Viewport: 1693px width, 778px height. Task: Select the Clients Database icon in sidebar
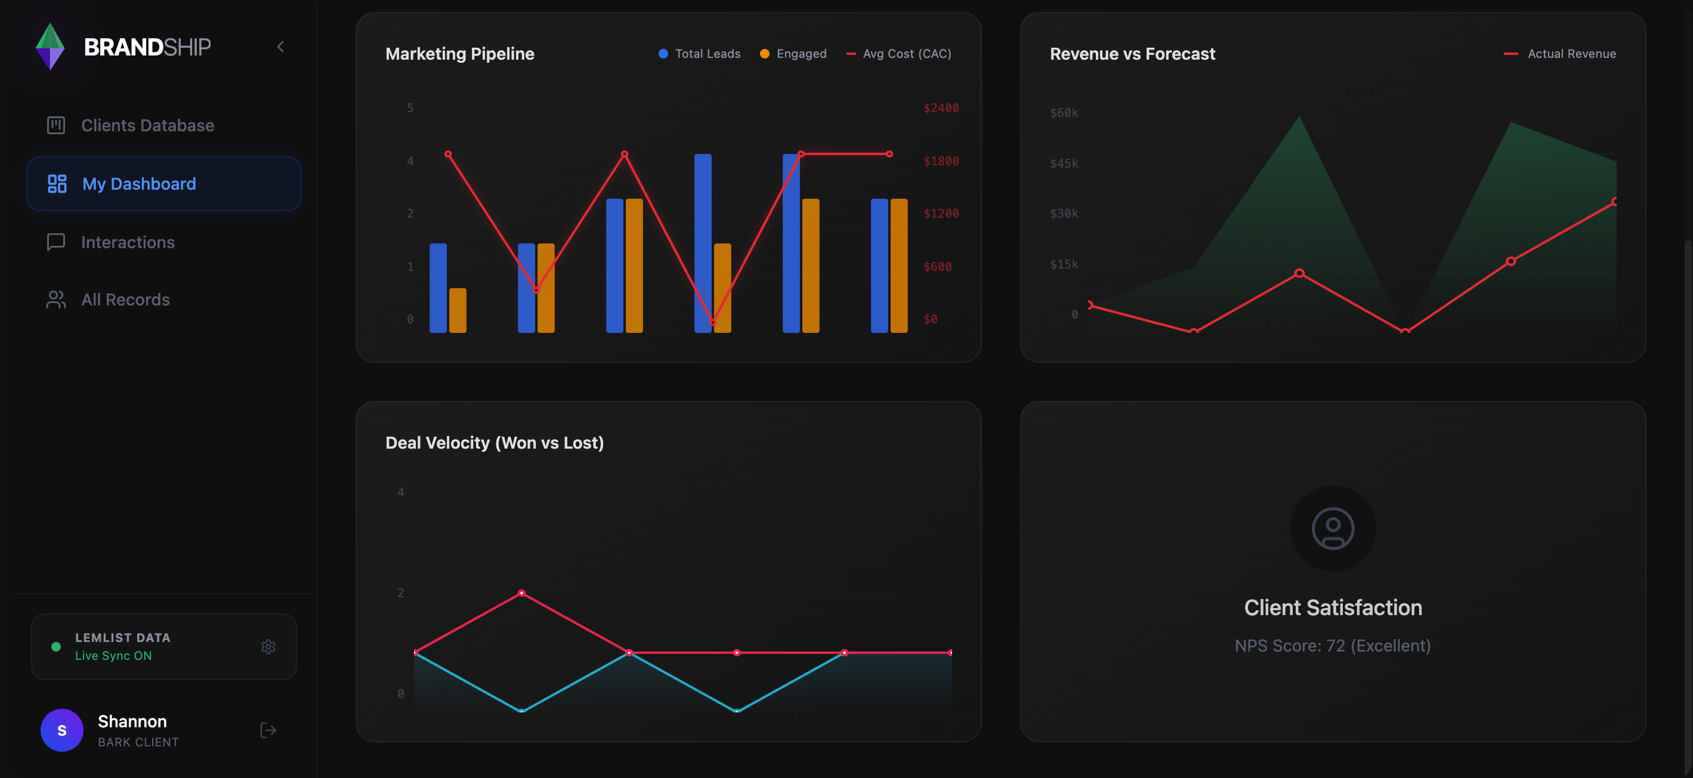pos(56,124)
